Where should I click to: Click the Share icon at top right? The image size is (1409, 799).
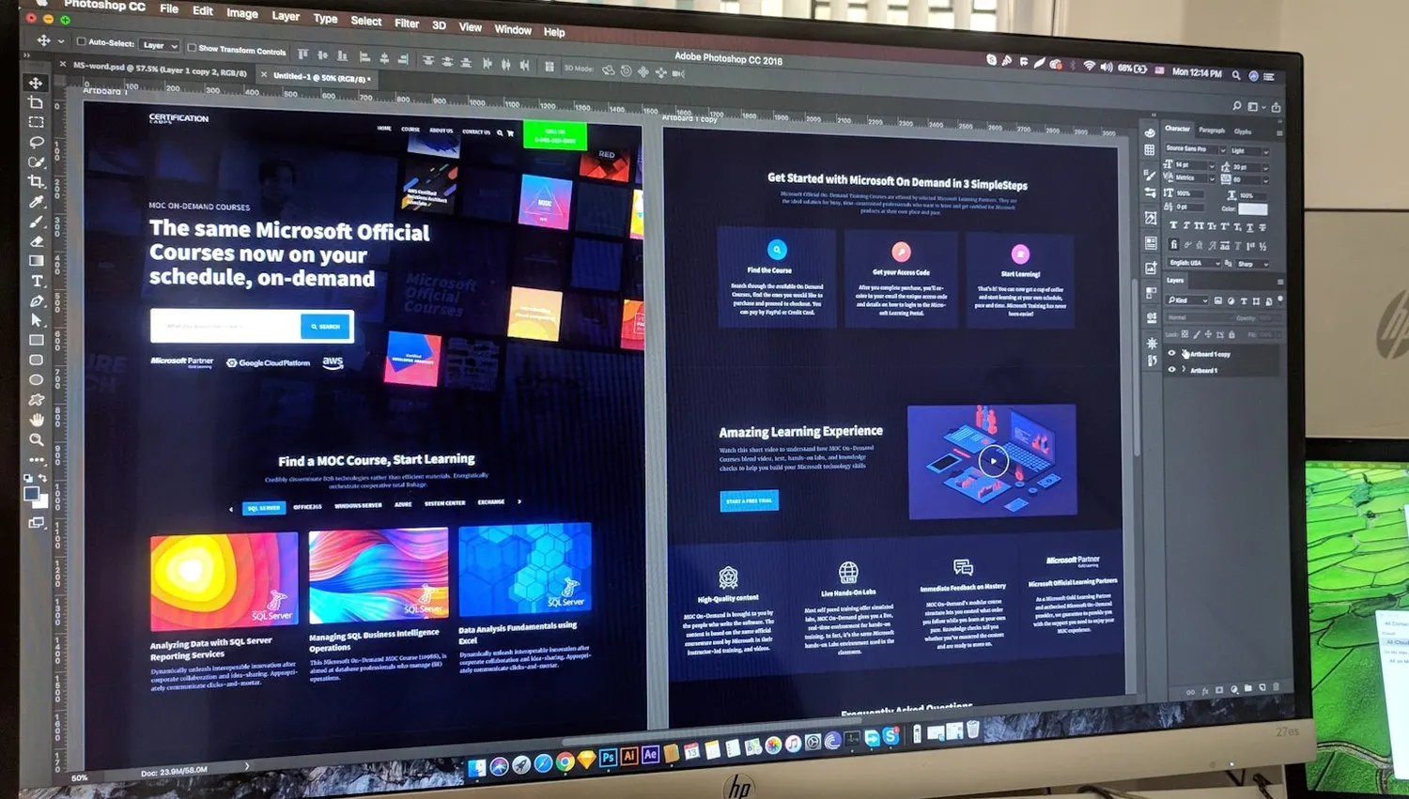point(1276,107)
